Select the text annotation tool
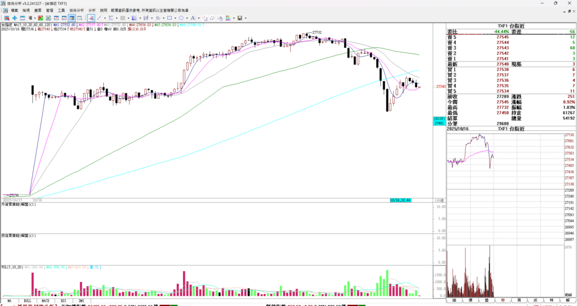577x306 pixels. (x=193, y=18)
